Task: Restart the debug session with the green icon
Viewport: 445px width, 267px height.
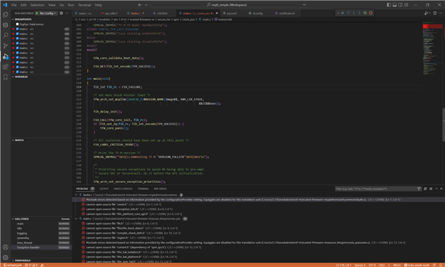Action: (x=365, y=13)
